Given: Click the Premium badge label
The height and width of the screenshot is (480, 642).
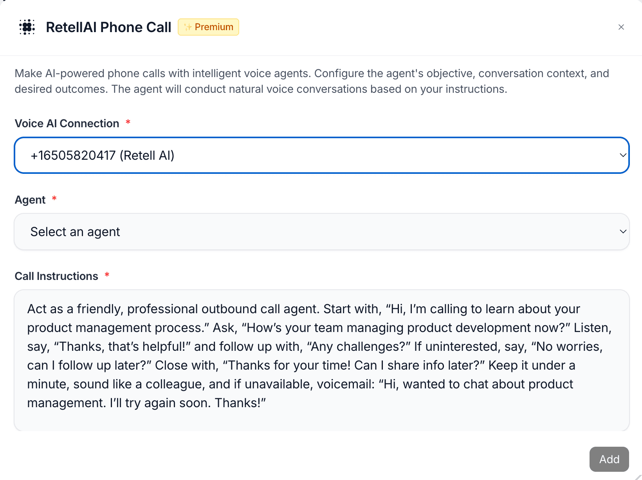Looking at the screenshot, I should (x=214, y=27).
